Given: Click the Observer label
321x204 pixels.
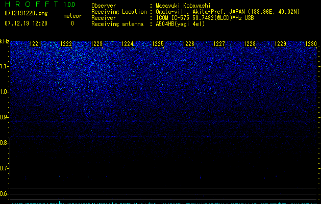Looking at the screenshot, I should click(104, 6).
